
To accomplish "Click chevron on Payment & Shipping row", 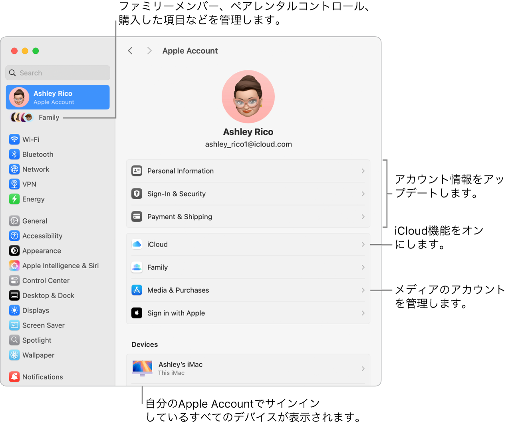I will click(x=363, y=217).
